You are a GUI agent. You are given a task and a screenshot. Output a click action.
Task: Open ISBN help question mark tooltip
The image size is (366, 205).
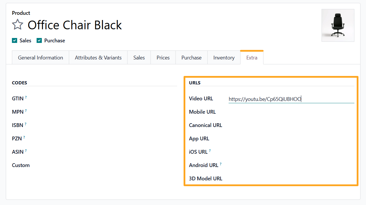tap(26, 124)
